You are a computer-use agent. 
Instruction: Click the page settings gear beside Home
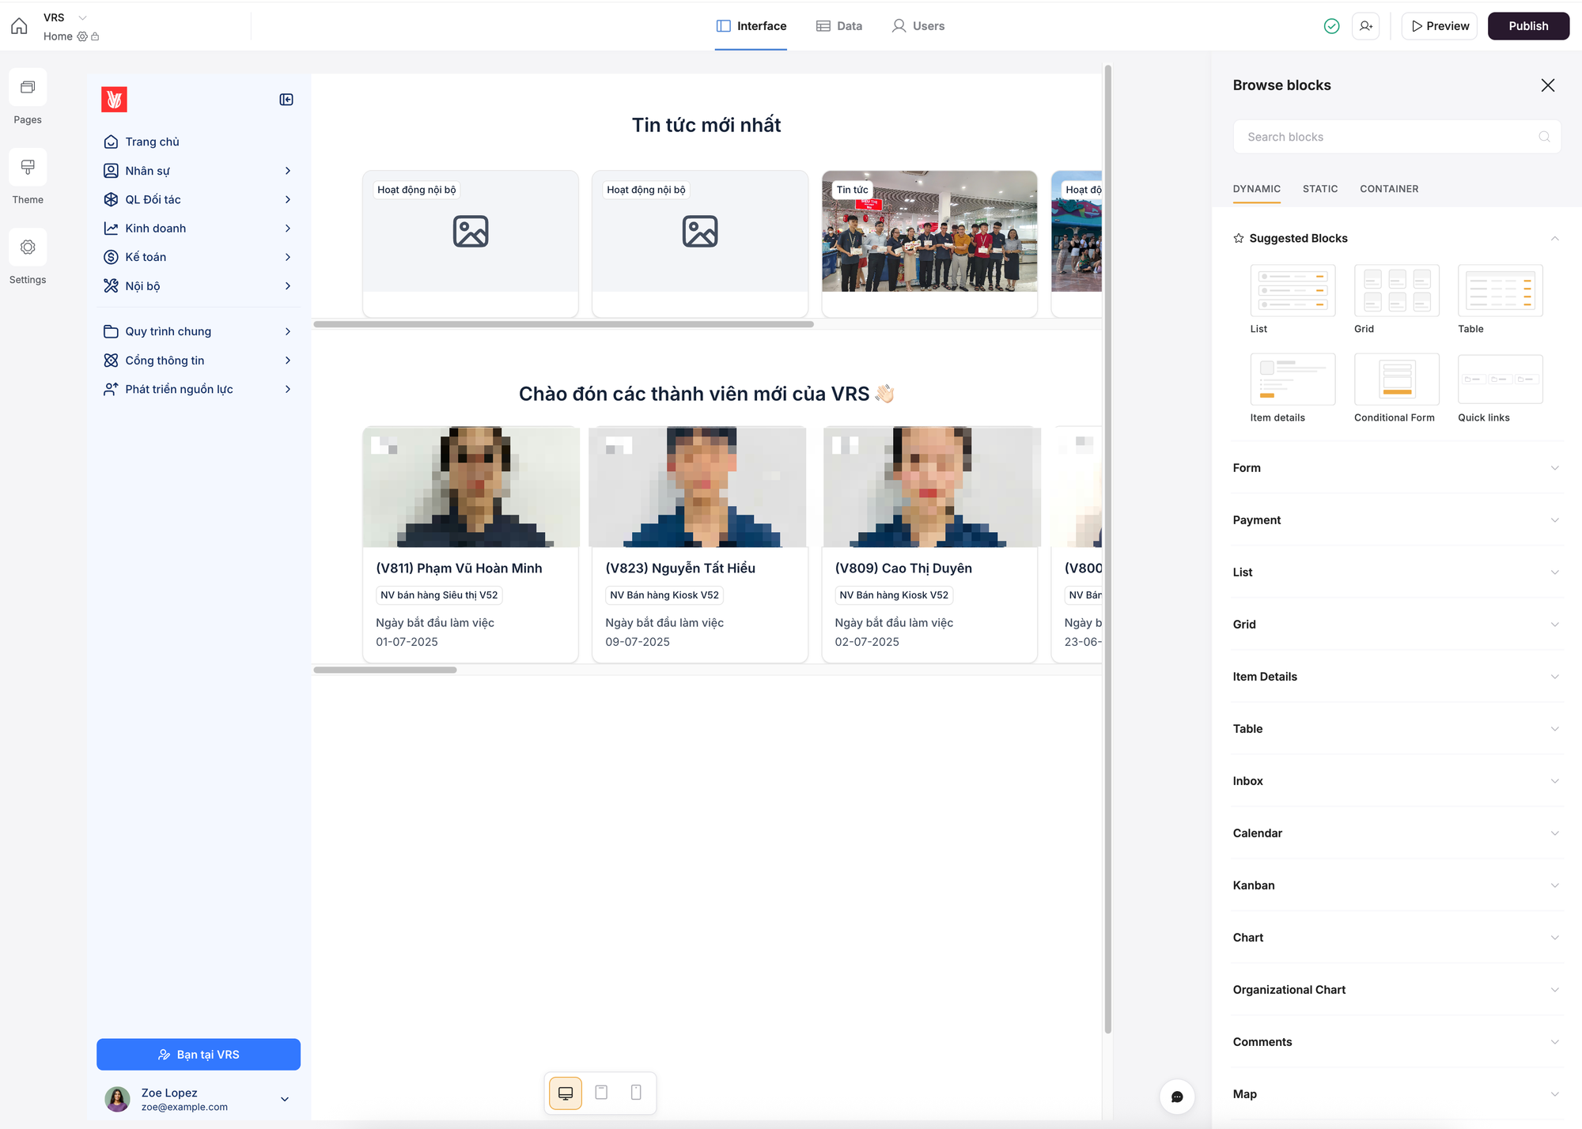coord(82,36)
